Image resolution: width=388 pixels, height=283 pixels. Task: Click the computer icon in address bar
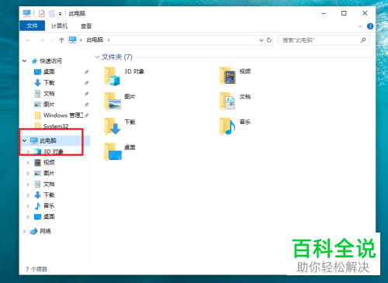click(73, 40)
